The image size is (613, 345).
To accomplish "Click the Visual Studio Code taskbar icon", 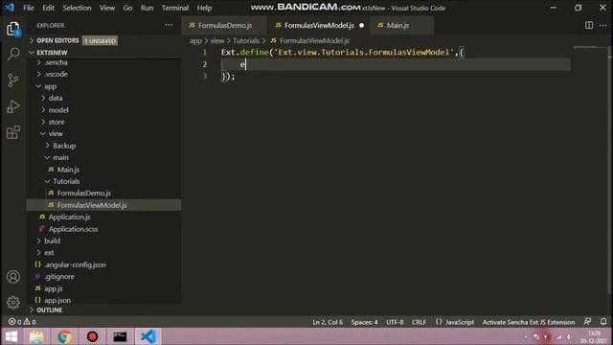I will 148,336.
